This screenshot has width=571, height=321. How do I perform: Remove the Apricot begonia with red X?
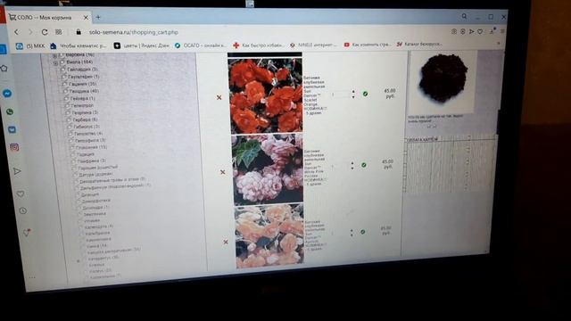click(226, 242)
